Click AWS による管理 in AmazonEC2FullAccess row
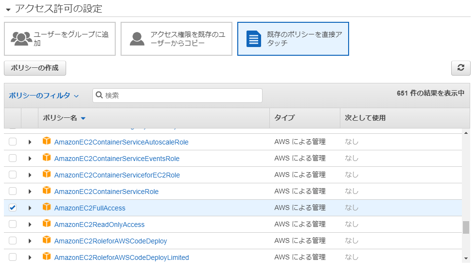This screenshot has height=273, width=476. [x=300, y=208]
